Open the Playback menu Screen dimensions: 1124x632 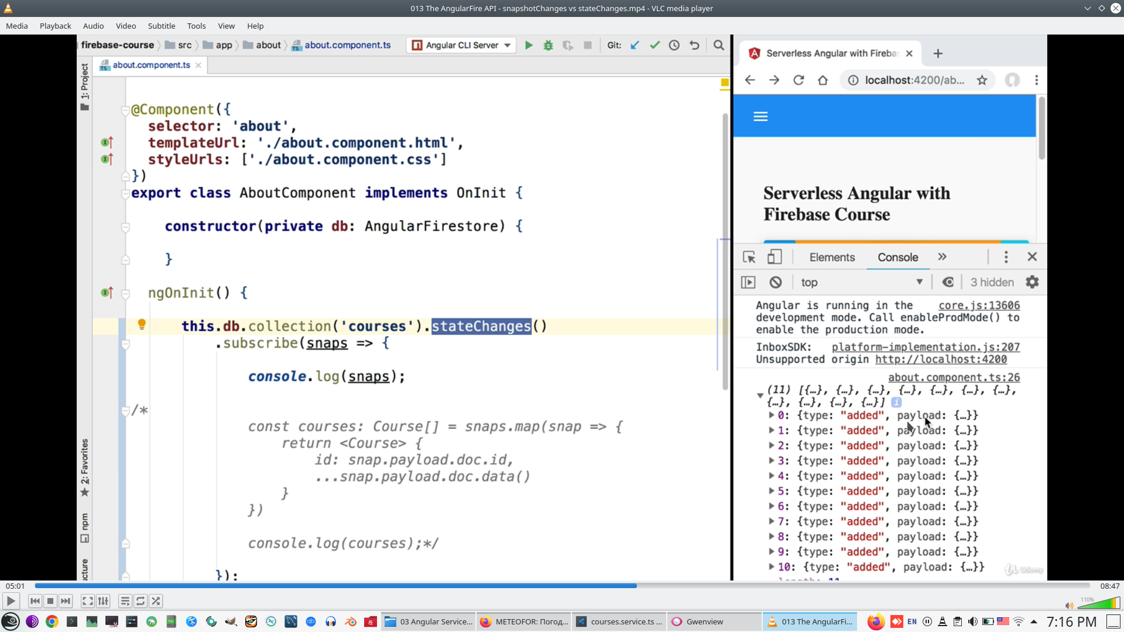coord(55,26)
